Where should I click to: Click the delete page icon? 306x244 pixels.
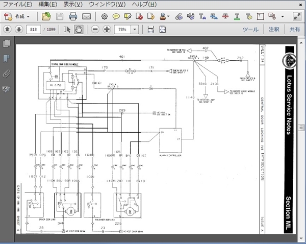tap(139, 16)
